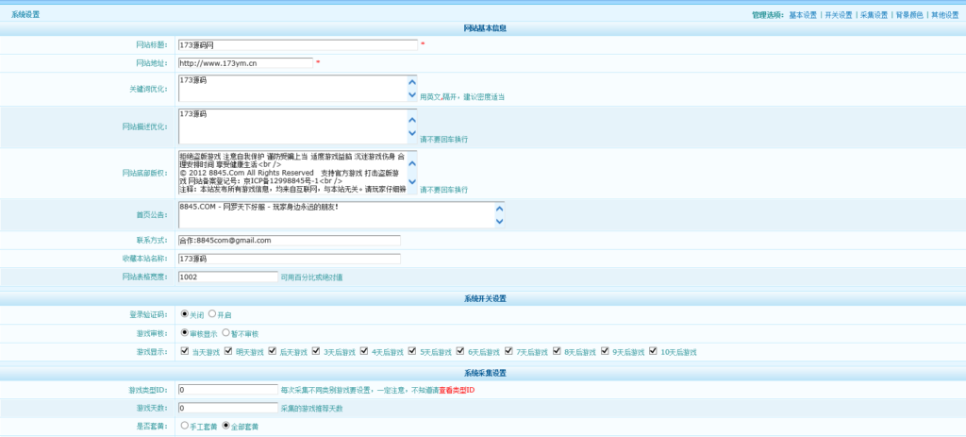
Task: Choose 暂不审核 for game review
Action: [x=226, y=333]
